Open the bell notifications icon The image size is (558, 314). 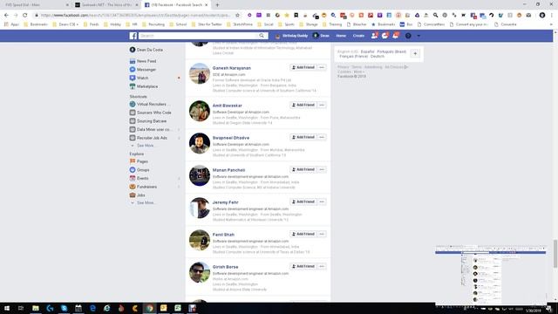tap(395, 36)
